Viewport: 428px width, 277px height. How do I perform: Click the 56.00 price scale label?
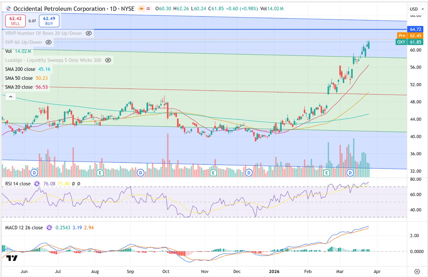pyautogui.click(x=416, y=67)
